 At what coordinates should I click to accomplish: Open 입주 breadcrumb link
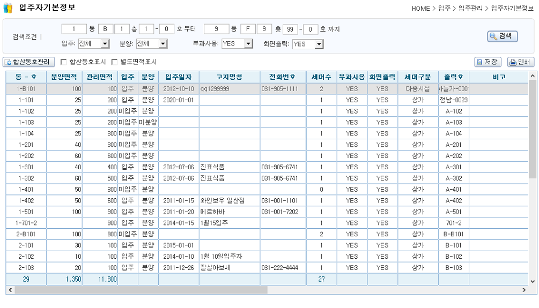(x=444, y=8)
